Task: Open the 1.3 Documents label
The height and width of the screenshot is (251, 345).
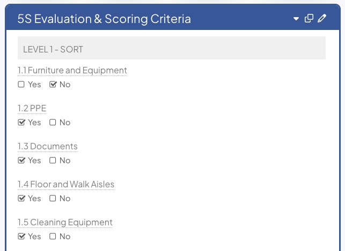Action: (48, 146)
